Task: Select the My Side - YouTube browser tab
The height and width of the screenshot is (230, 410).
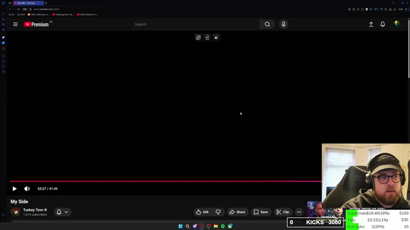Action: [28, 3]
